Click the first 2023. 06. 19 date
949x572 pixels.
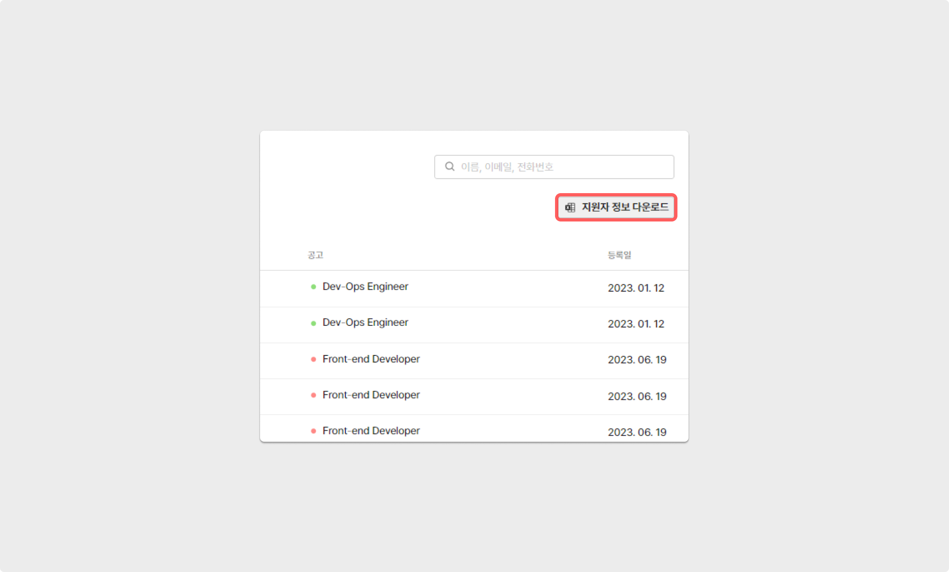coord(637,360)
